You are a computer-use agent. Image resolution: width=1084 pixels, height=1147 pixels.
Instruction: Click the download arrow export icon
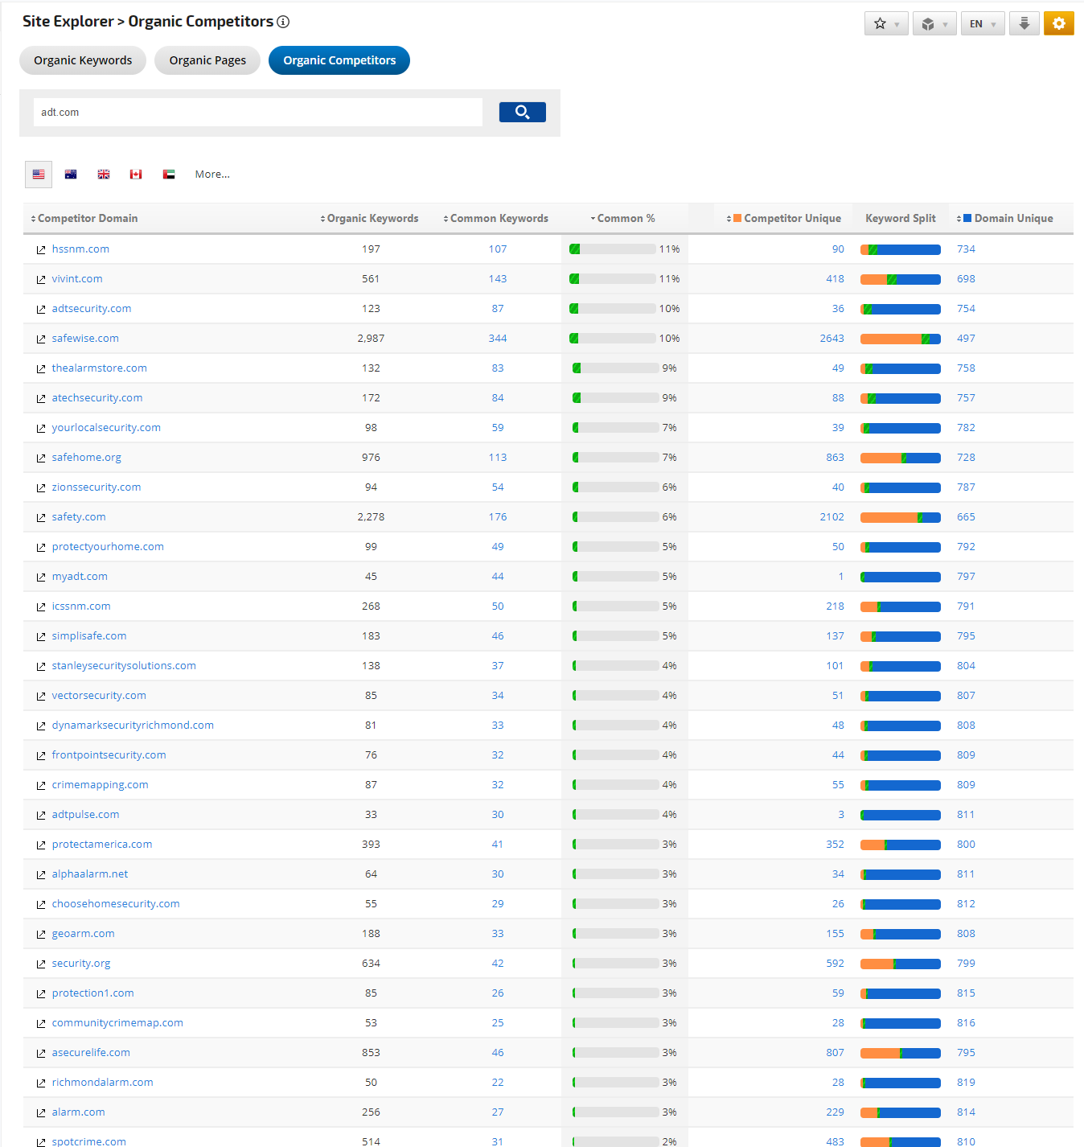click(1024, 23)
